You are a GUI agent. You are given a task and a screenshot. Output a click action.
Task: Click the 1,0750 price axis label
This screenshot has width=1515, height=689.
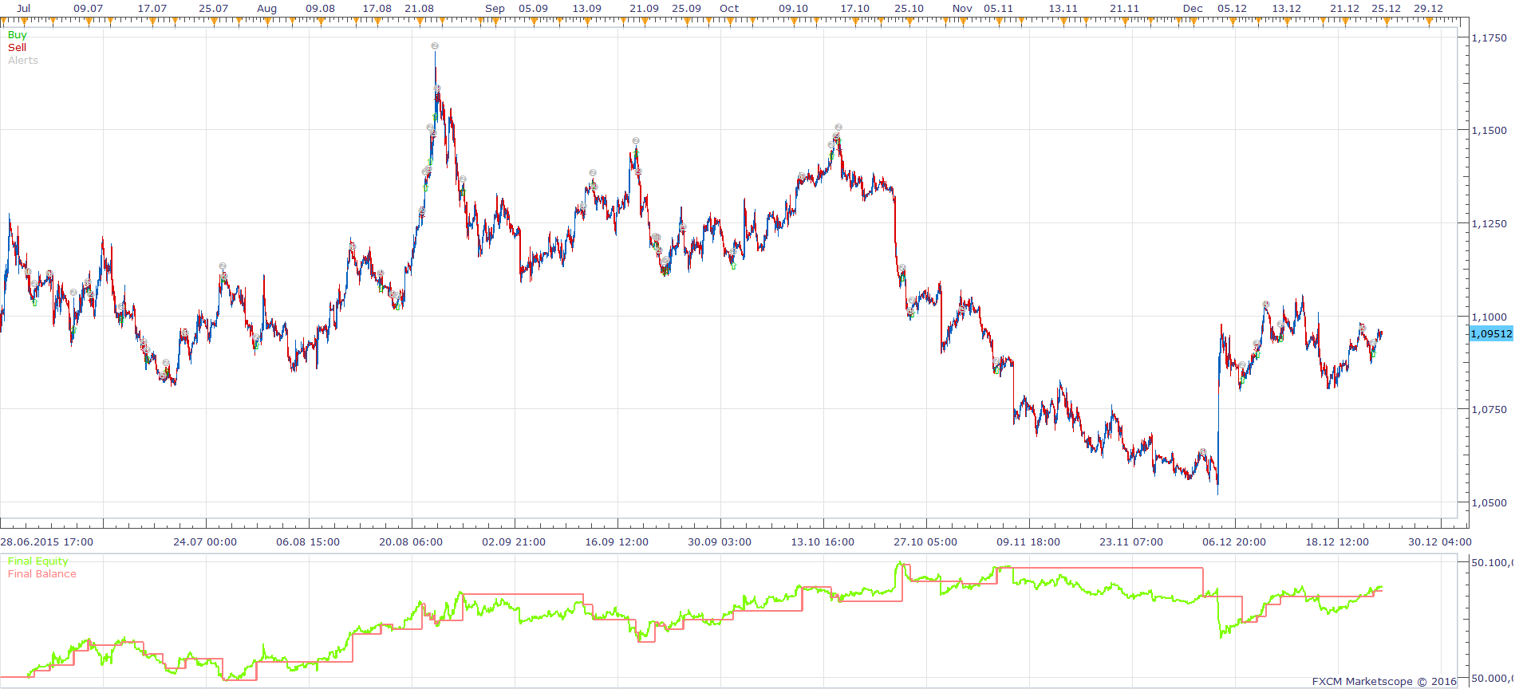pos(1489,410)
